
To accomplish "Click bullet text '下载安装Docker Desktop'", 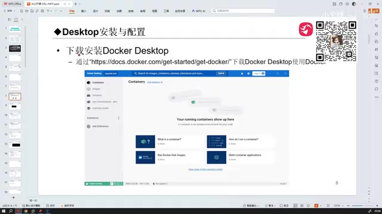I will (x=117, y=51).
